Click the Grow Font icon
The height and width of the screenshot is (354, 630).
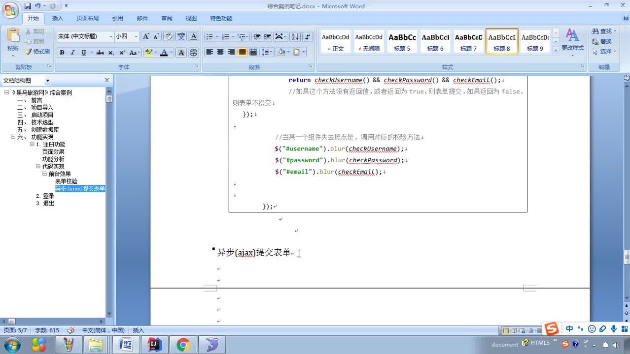[146, 36]
